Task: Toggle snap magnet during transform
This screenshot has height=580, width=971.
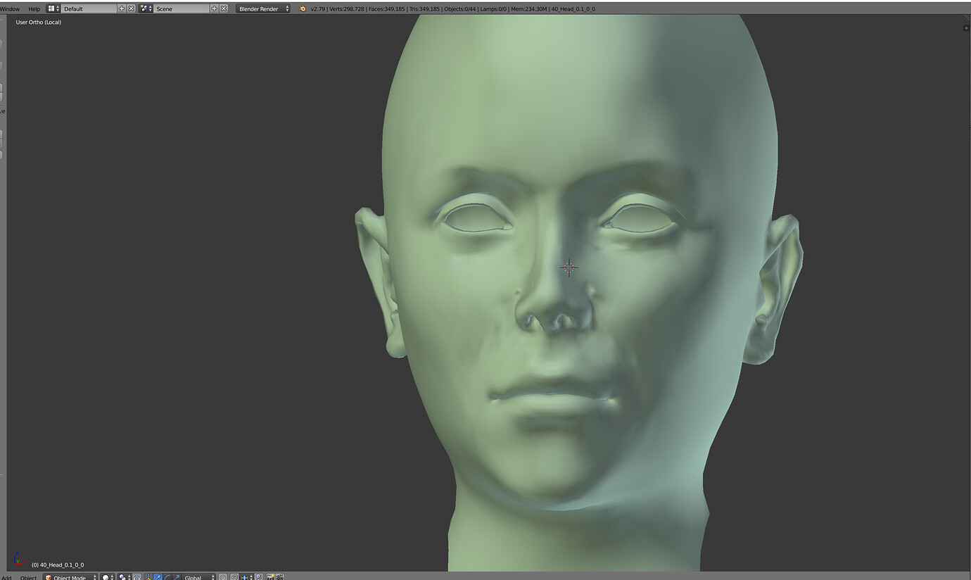Action: pos(234,577)
